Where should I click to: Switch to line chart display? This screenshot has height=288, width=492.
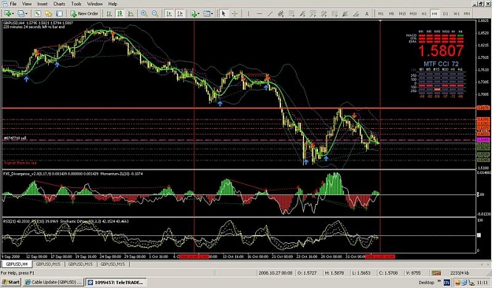click(x=131, y=13)
